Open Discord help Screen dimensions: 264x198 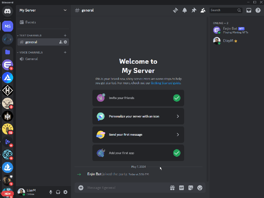pyautogui.click(x=258, y=10)
